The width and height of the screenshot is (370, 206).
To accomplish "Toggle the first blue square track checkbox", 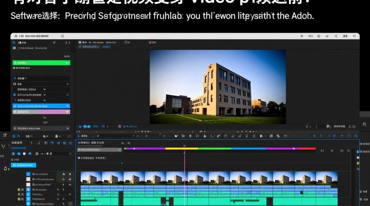I will click(28, 174).
